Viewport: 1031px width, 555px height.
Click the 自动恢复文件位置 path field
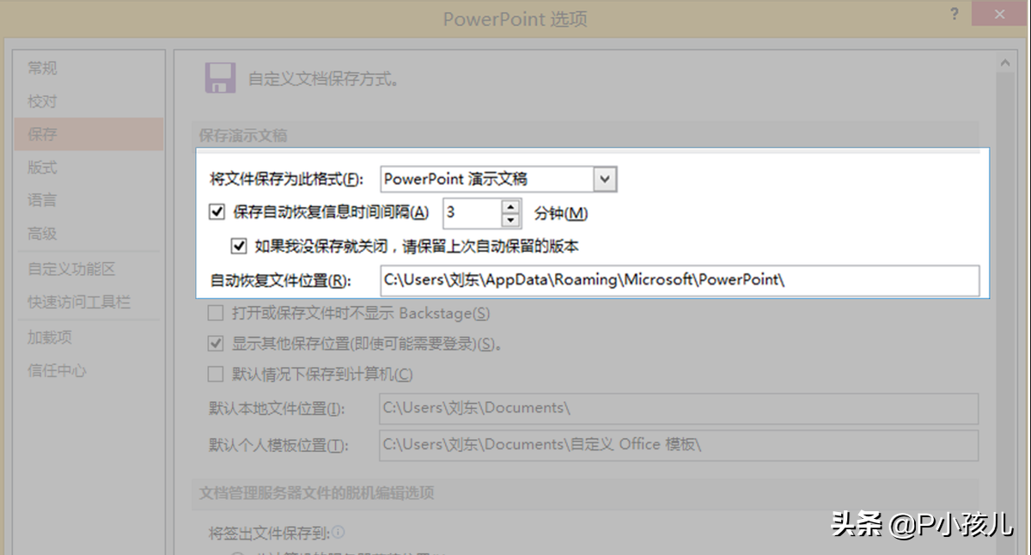coord(679,280)
